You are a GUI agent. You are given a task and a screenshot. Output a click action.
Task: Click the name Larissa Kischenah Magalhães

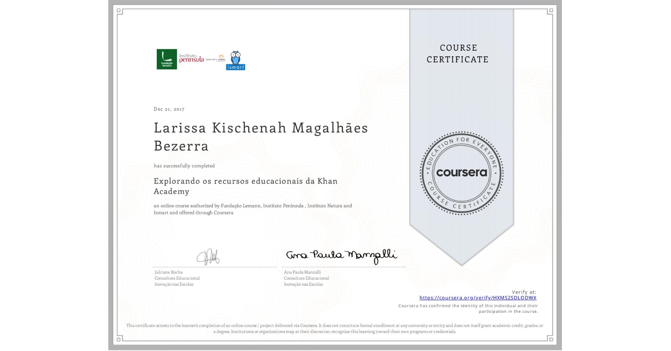coord(261,128)
